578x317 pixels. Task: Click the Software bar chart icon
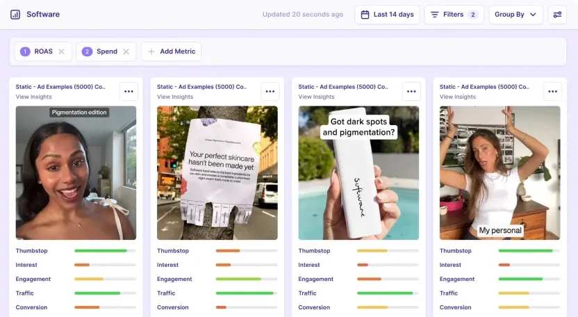(x=15, y=15)
